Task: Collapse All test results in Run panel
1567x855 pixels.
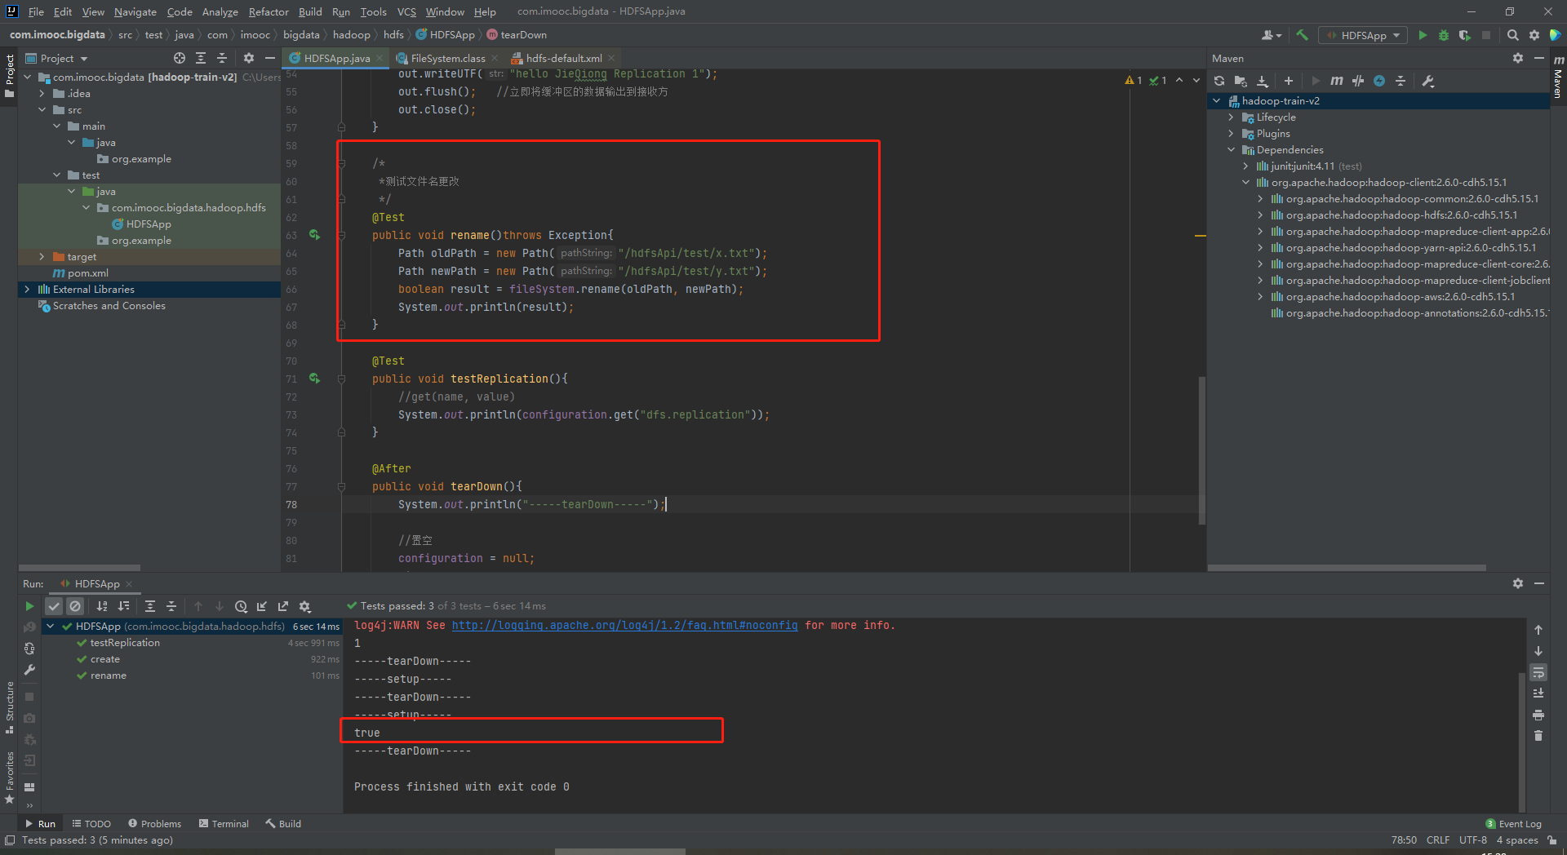Action: [171, 606]
